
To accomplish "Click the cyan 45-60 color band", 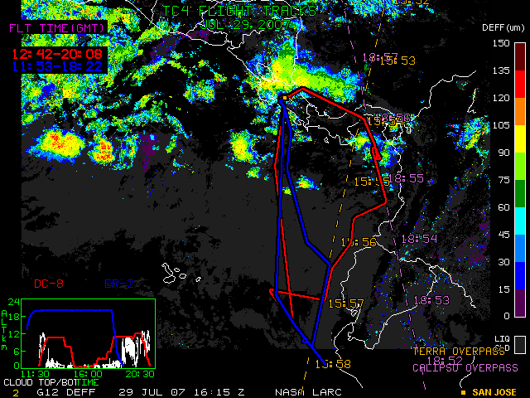I will click(x=519, y=220).
